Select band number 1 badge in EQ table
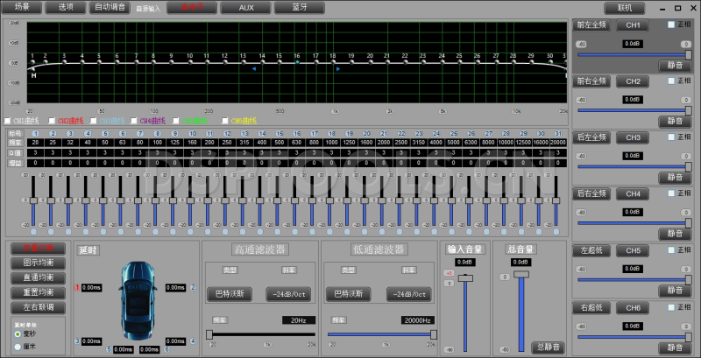The width and height of the screenshot is (701, 358). point(35,133)
